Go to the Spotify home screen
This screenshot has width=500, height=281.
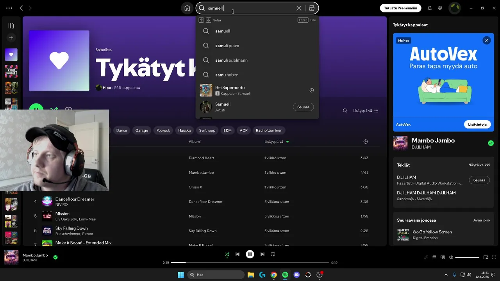click(x=187, y=8)
